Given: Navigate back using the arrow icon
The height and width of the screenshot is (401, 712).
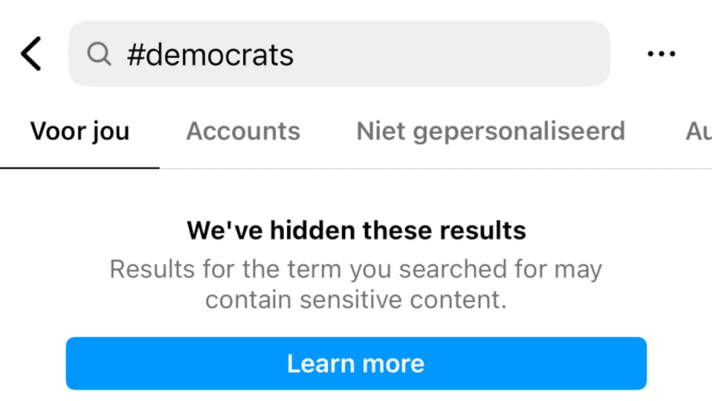Looking at the screenshot, I should pyautogui.click(x=31, y=53).
